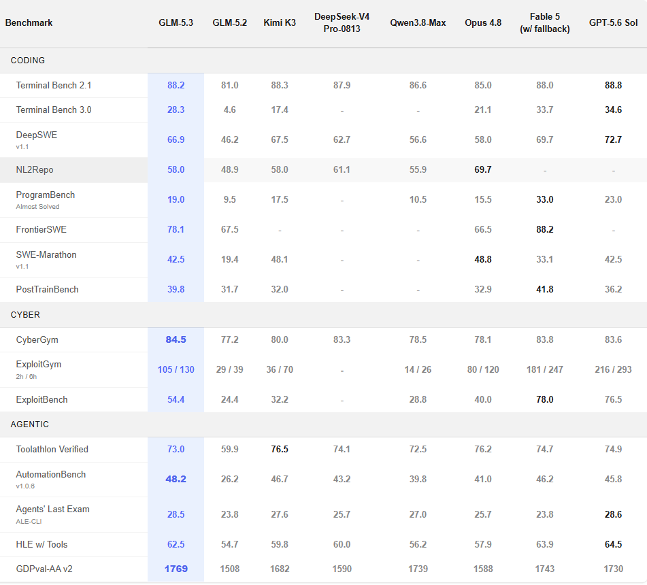Image resolution: width=647 pixels, height=585 pixels.
Task: Select Fable 5 GDPval score 1743
Action: [545, 569]
